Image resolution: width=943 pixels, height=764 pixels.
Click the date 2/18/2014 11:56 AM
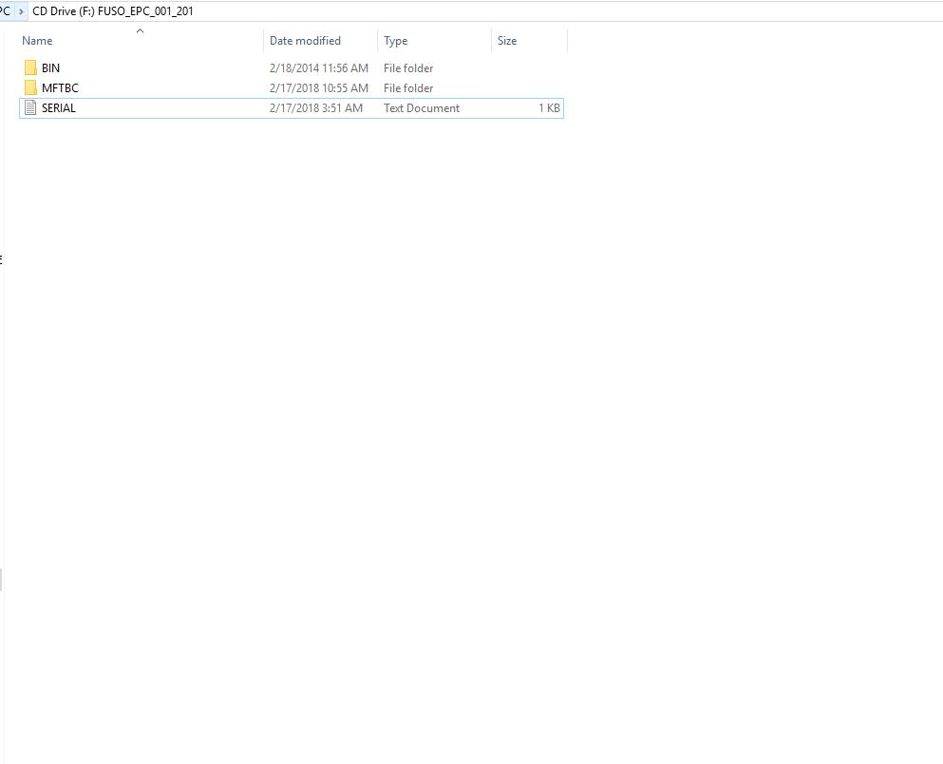click(x=319, y=68)
